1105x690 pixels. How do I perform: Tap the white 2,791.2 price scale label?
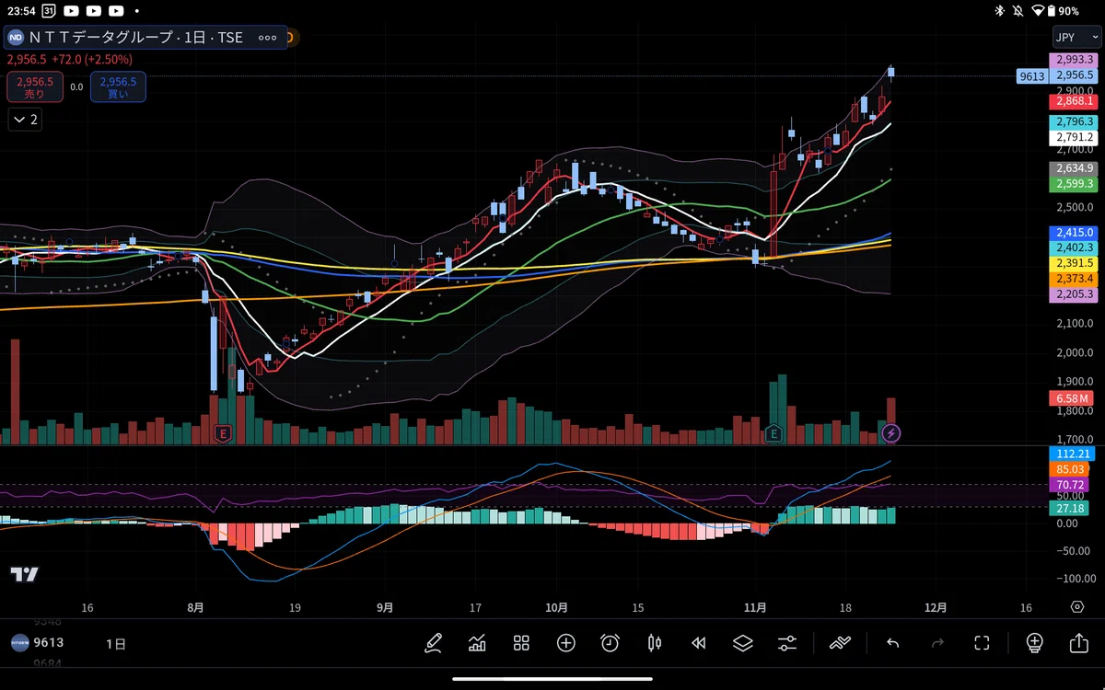pyautogui.click(x=1074, y=138)
